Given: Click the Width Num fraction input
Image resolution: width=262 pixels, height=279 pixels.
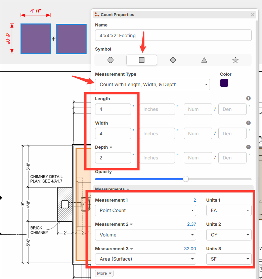Looking at the screenshot, I should pos(198,133).
